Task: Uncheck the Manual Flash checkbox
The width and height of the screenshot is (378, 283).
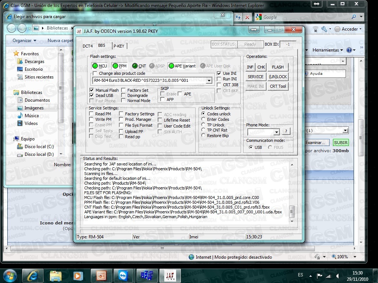Action: [92, 90]
